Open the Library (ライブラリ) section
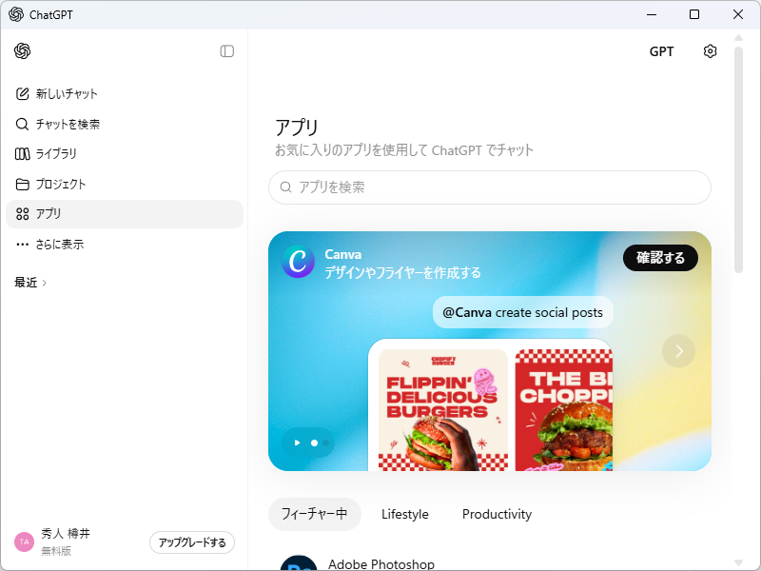The image size is (761, 571). (x=125, y=154)
